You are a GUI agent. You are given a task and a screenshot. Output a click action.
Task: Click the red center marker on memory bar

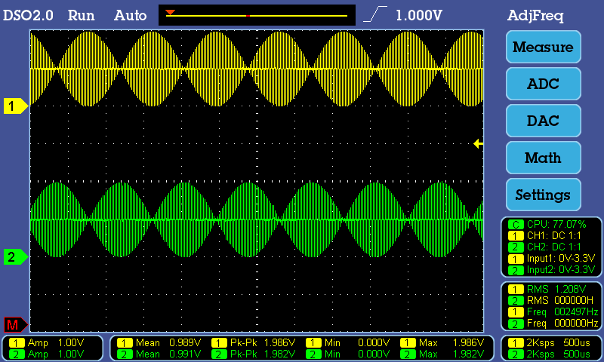[248, 16]
